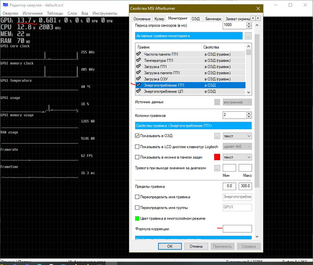Click the Формула коррекции input field

coord(237,229)
